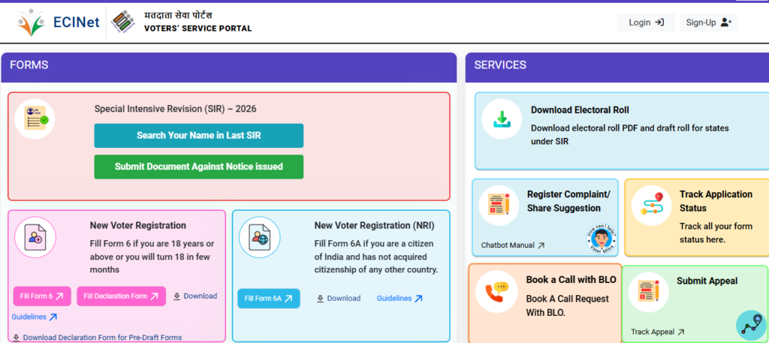Click the Download Electoral Roll icon
Viewport: 769px width, 343px height.
[x=502, y=119]
